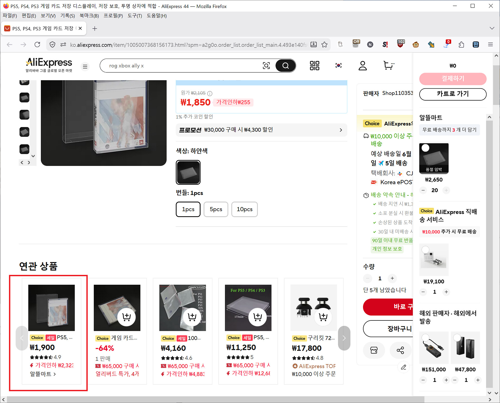Click the AliExpress logo

coord(49,65)
